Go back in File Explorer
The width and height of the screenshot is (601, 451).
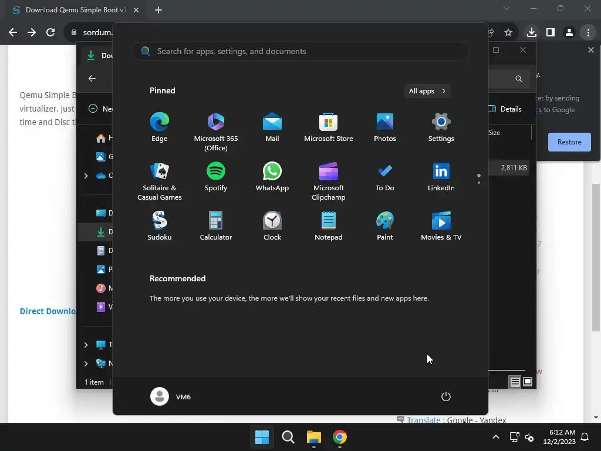(x=92, y=79)
